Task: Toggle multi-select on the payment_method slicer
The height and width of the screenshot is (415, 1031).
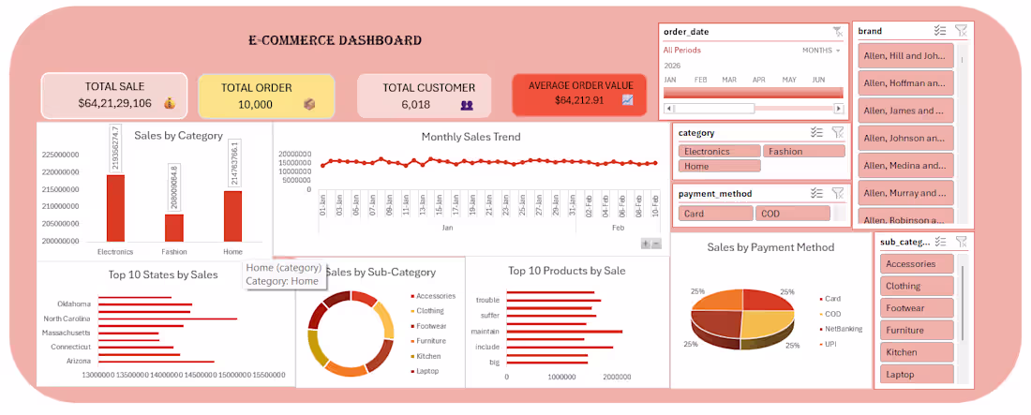Action: click(816, 193)
